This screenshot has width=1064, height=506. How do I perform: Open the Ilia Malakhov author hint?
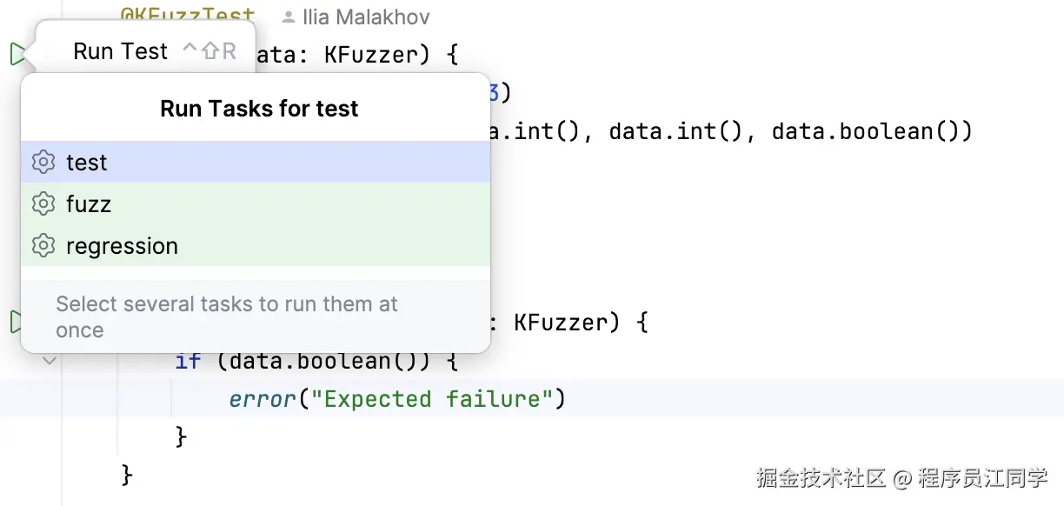[x=365, y=17]
